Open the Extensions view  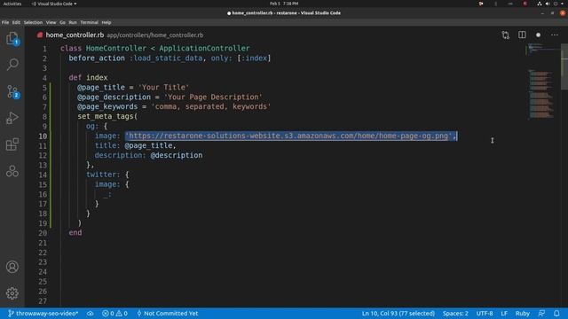click(12, 144)
